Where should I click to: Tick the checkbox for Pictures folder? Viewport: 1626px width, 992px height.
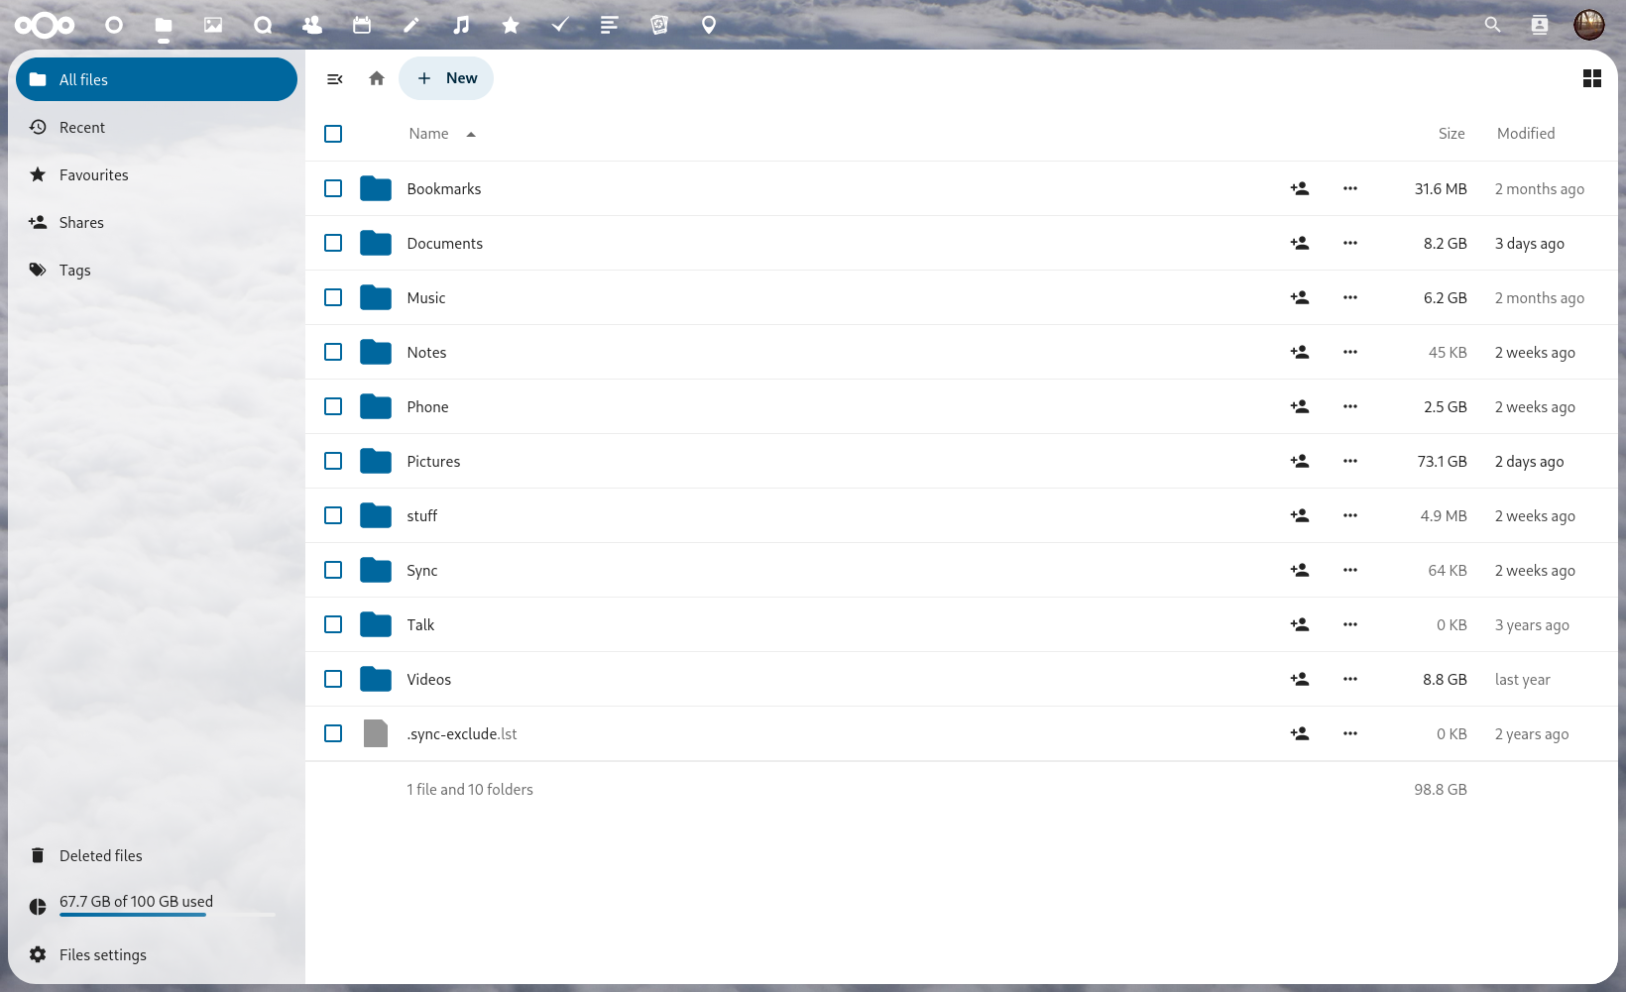click(x=333, y=461)
